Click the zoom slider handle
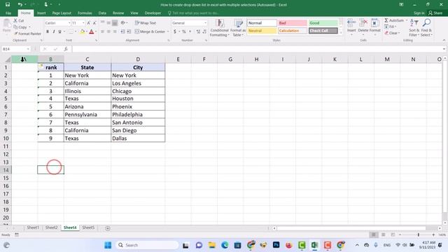 pyautogui.click(x=419, y=234)
